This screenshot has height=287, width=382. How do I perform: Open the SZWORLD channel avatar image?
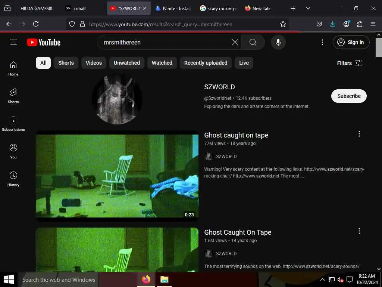117,99
